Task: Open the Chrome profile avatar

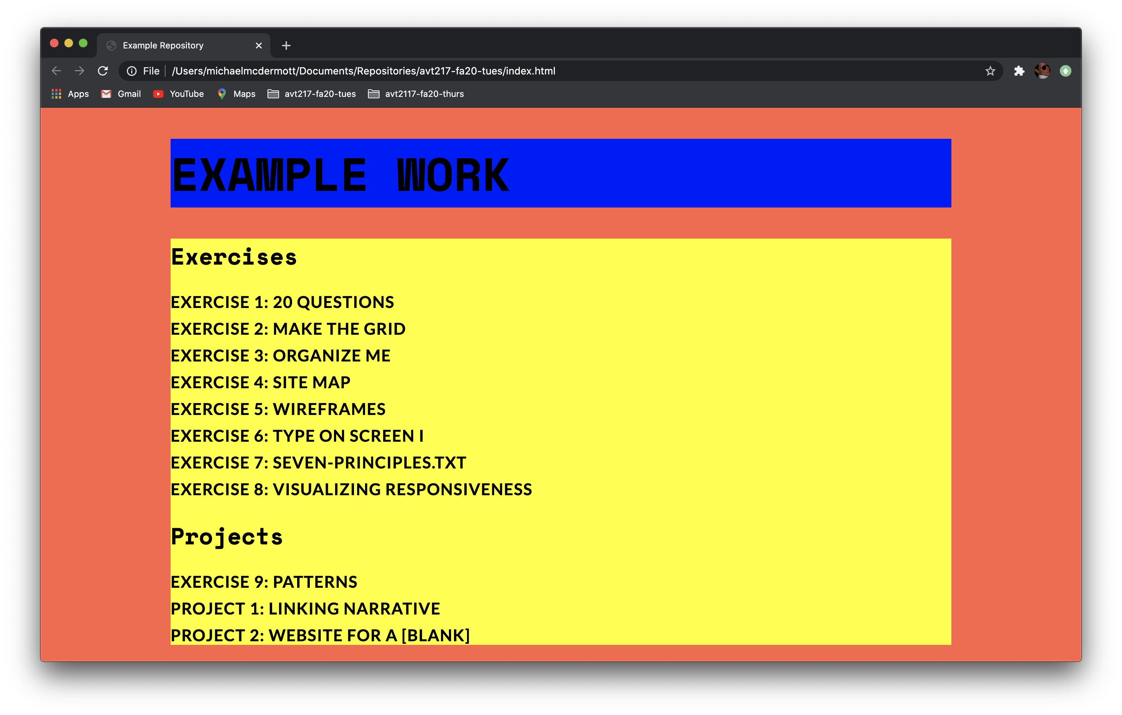Action: pos(1042,71)
